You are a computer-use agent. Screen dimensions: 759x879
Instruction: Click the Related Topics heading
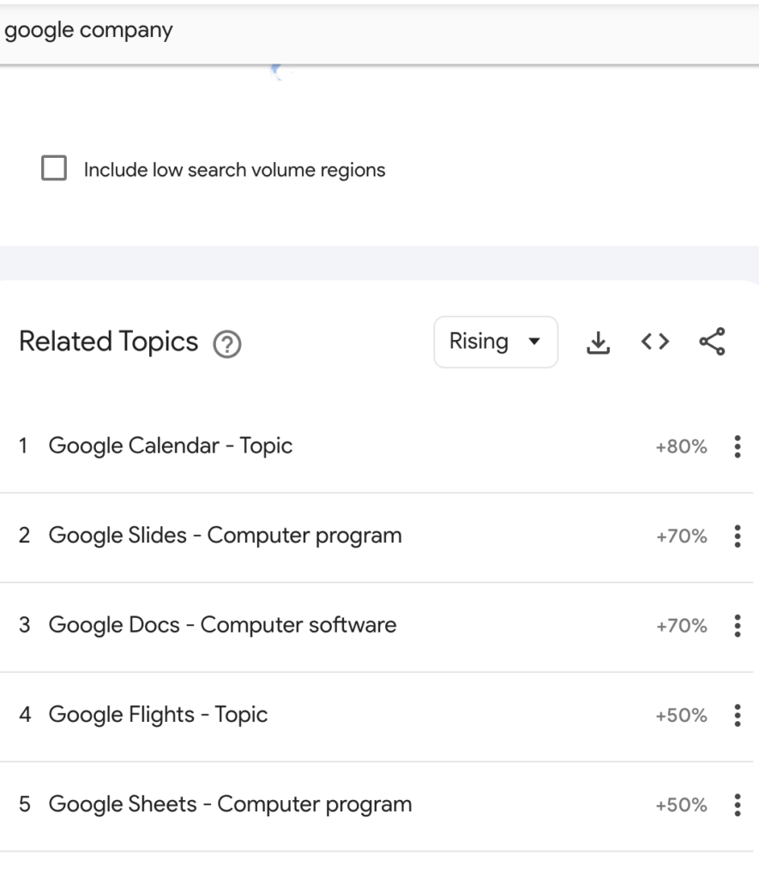(108, 342)
